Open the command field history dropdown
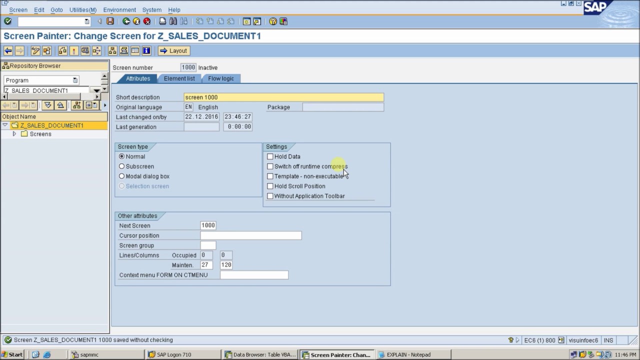The image size is (640, 360). [86, 21]
